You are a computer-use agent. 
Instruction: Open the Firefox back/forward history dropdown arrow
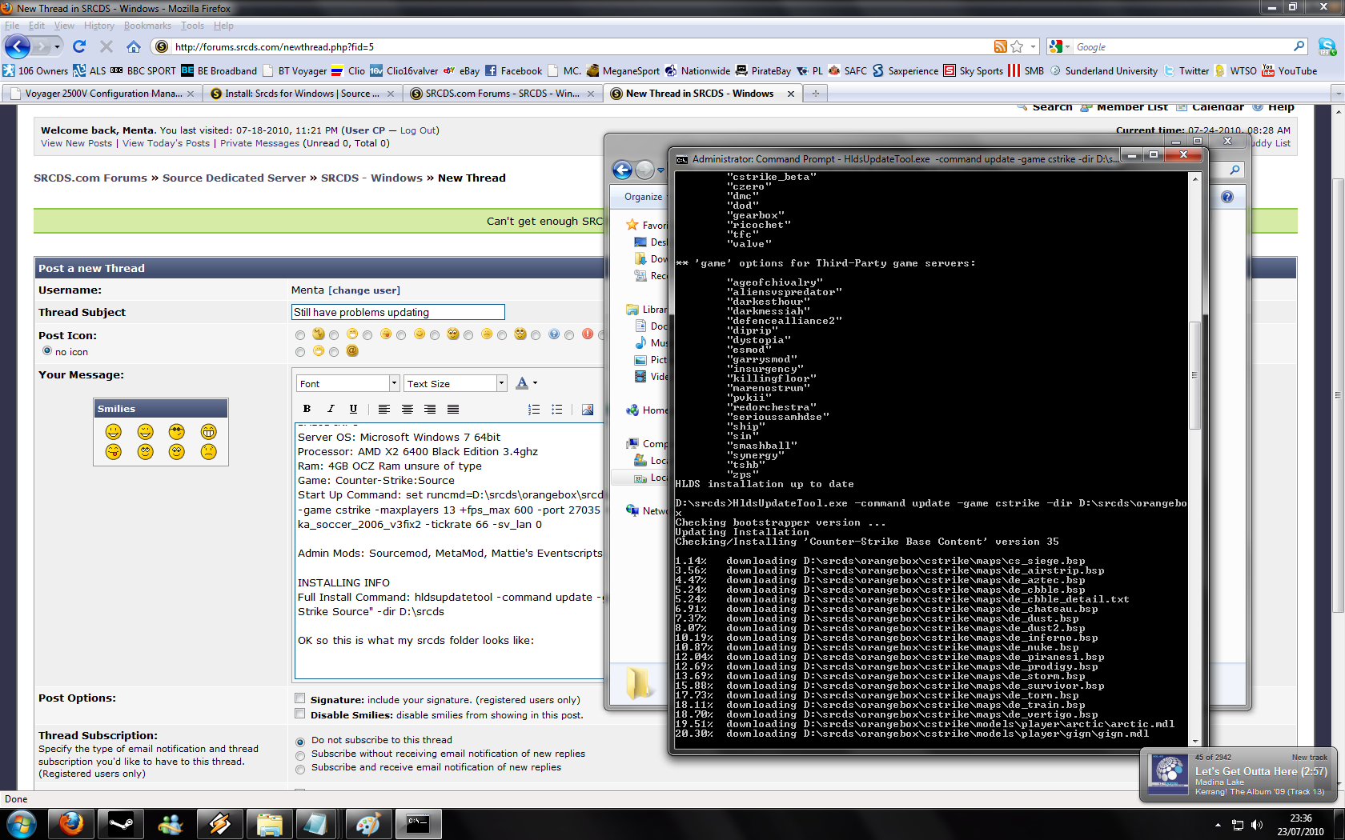(x=57, y=46)
